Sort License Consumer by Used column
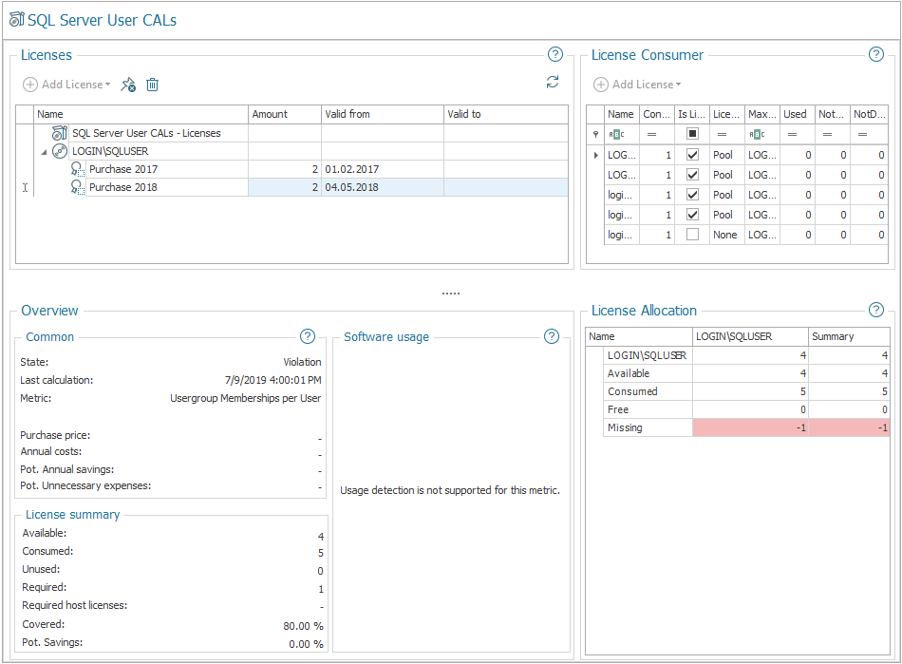This screenshot has height=664, width=902. tap(798, 114)
